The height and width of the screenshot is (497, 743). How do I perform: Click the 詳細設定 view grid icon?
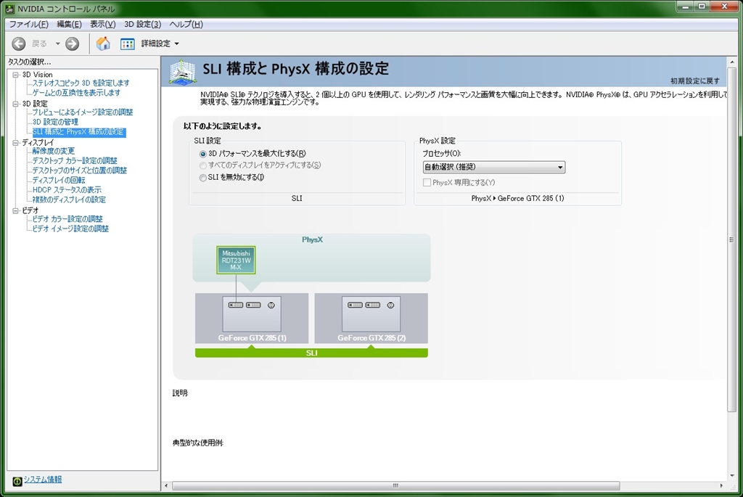click(x=128, y=44)
